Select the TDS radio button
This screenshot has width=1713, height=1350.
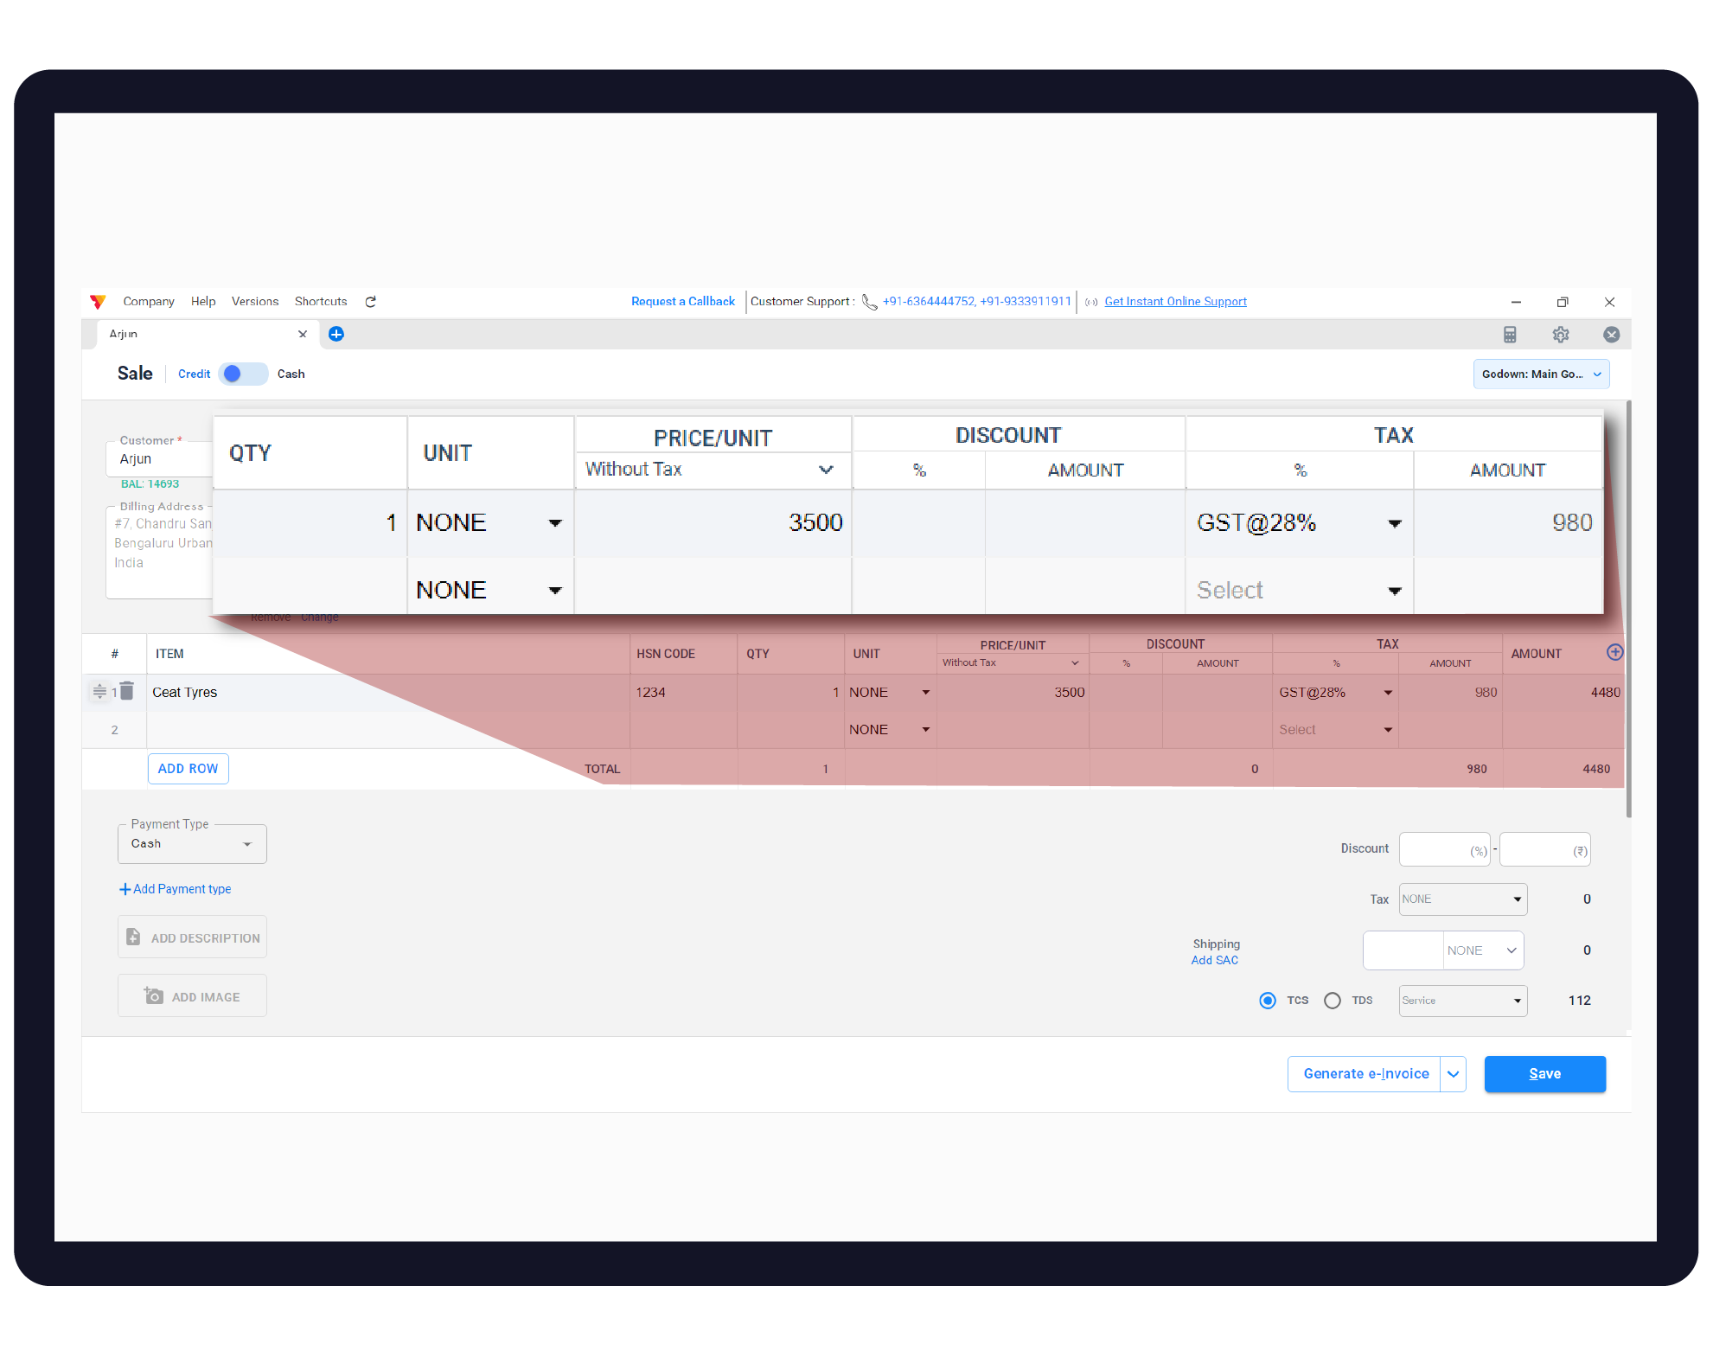pyautogui.click(x=1333, y=1001)
